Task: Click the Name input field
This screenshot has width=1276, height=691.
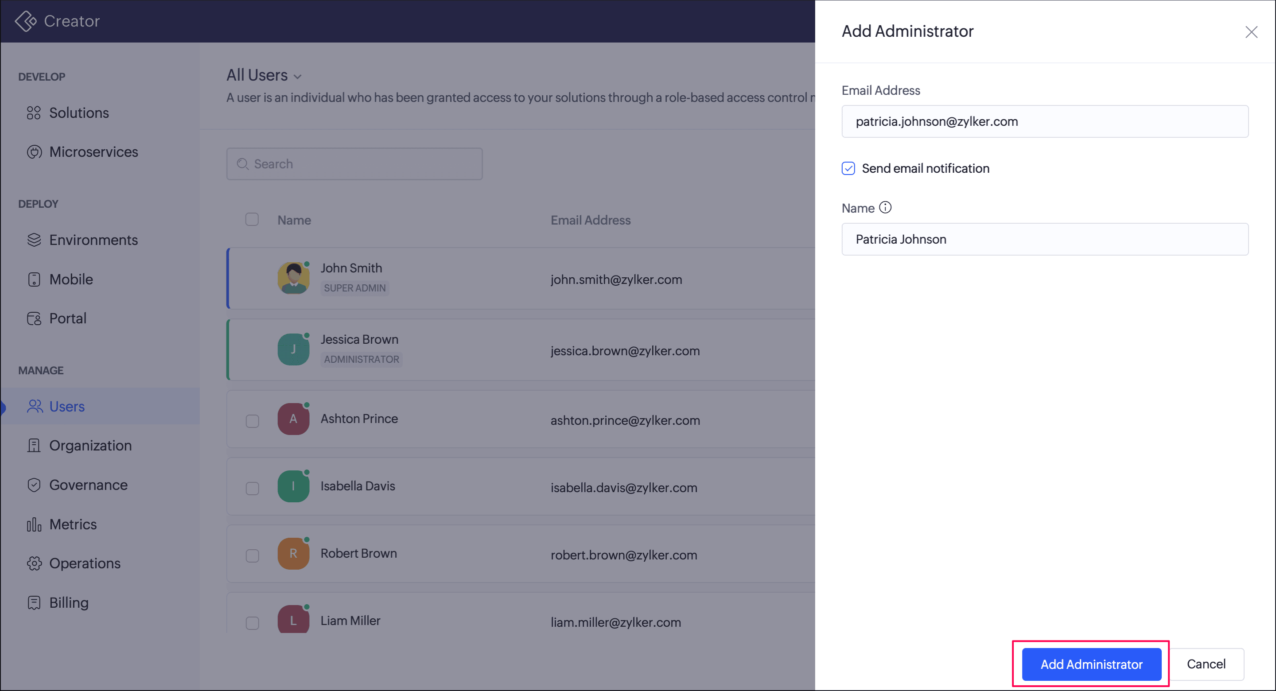Action: pyautogui.click(x=1045, y=239)
